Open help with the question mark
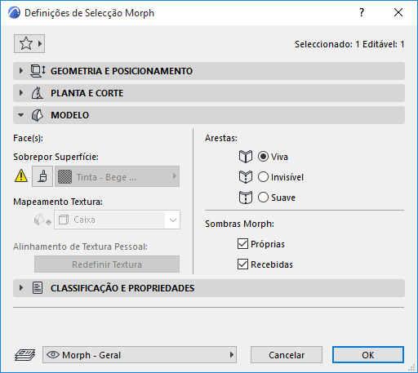 [x=362, y=12]
